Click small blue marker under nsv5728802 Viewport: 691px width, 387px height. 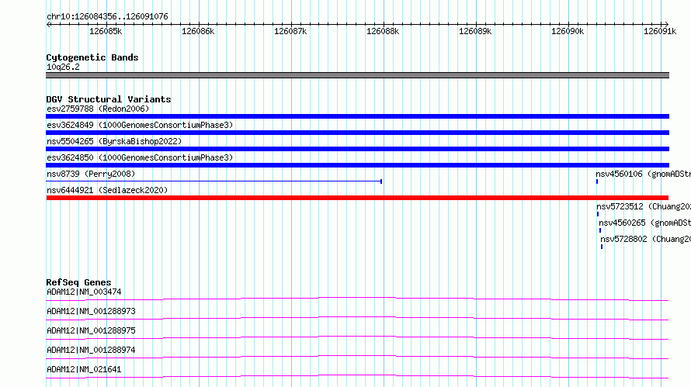tap(602, 247)
